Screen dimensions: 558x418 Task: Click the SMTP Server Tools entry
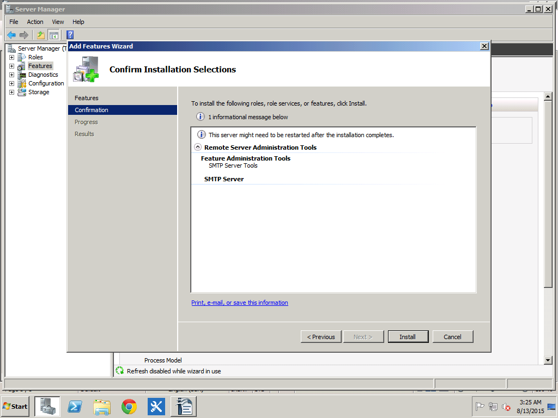point(233,165)
